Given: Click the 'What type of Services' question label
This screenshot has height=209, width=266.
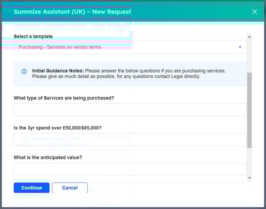Looking at the screenshot, I should (x=64, y=98).
